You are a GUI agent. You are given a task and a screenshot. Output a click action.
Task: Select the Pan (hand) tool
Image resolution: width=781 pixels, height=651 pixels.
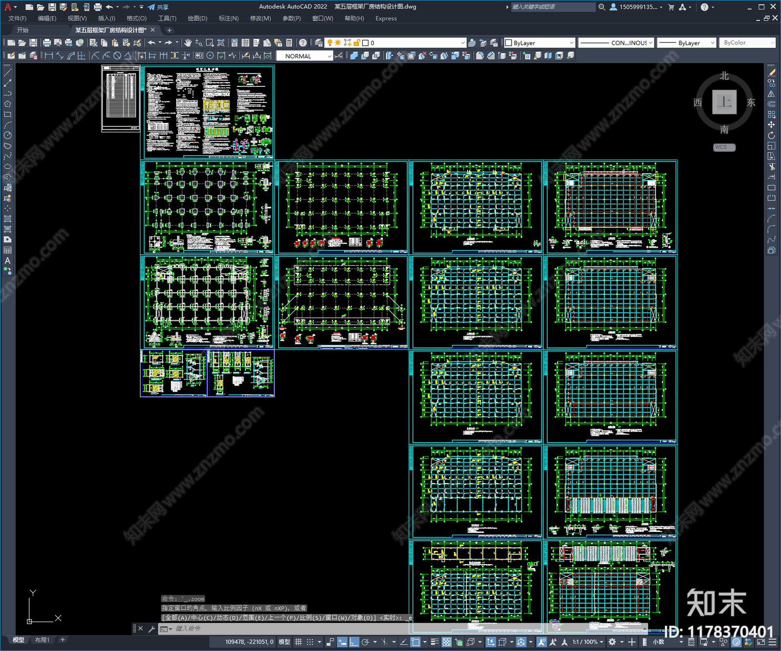(188, 43)
